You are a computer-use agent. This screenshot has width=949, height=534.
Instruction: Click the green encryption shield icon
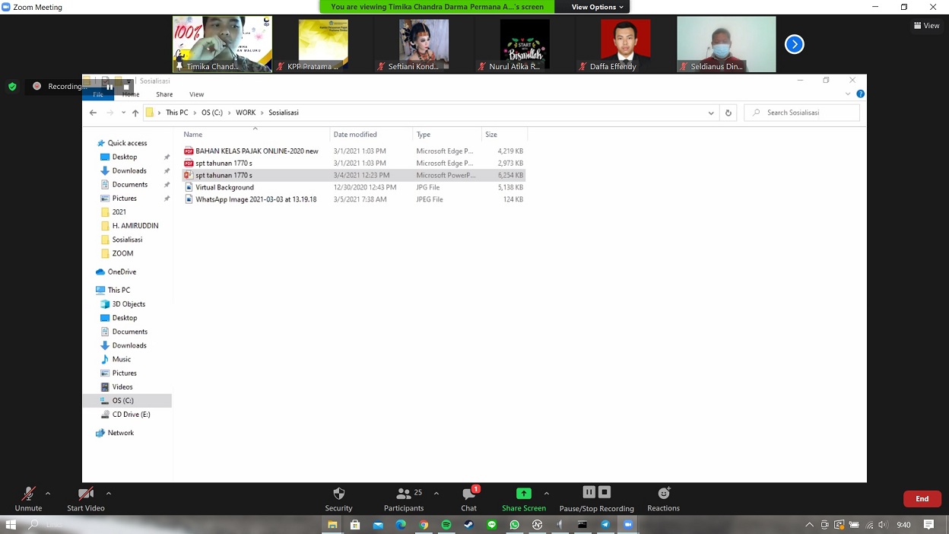(x=12, y=87)
